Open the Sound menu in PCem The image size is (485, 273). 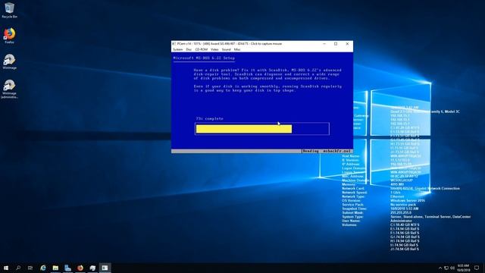[226, 49]
